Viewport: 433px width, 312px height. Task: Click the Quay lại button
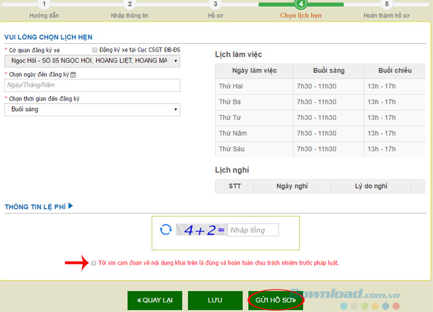pyautogui.click(x=154, y=300)
